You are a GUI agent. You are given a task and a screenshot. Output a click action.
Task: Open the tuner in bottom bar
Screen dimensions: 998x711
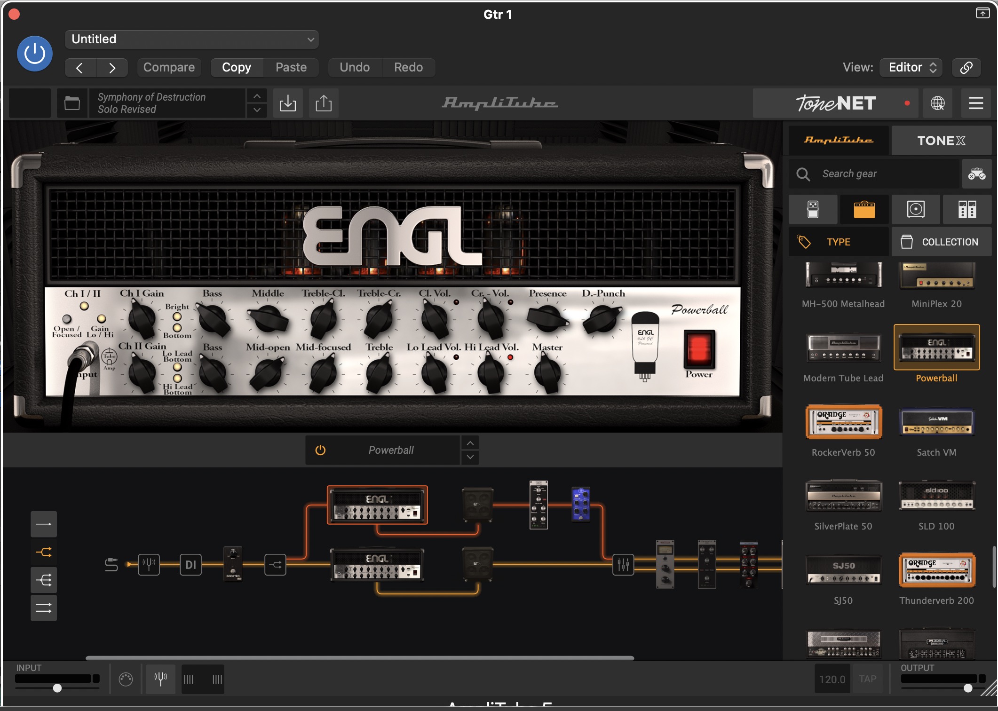(x=160, y=679)
